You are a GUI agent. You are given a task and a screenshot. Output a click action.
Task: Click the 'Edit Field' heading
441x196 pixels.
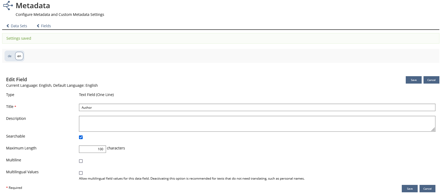pyautogui.click(x=16, y=79)
